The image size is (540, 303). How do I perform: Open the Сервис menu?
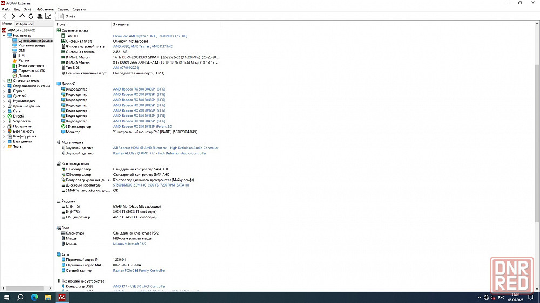click(x=63, y=9)
